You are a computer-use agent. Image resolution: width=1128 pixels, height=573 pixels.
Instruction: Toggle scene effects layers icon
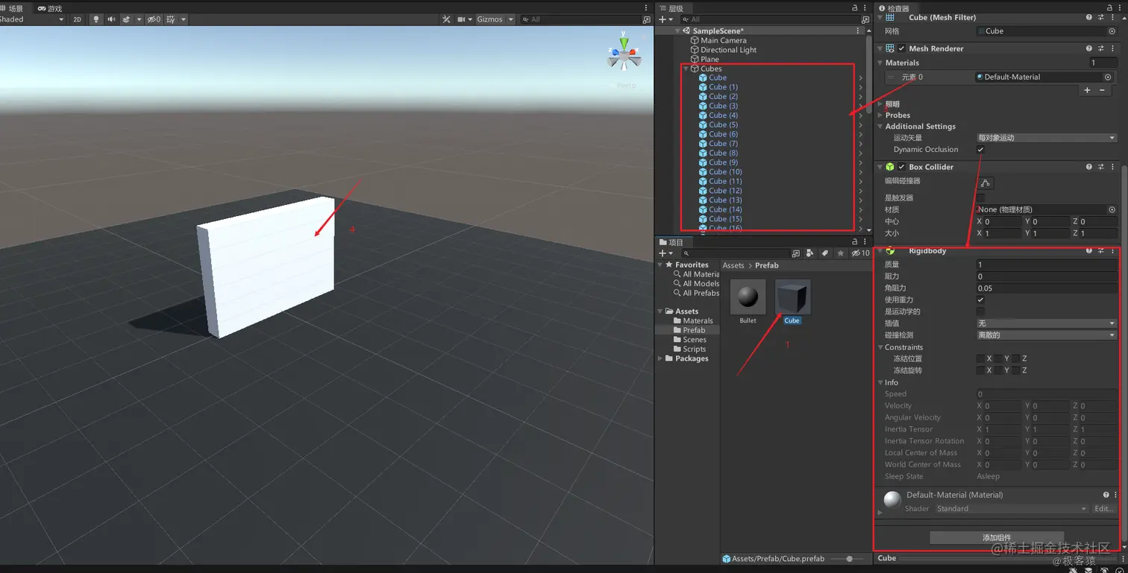(127, 19)
